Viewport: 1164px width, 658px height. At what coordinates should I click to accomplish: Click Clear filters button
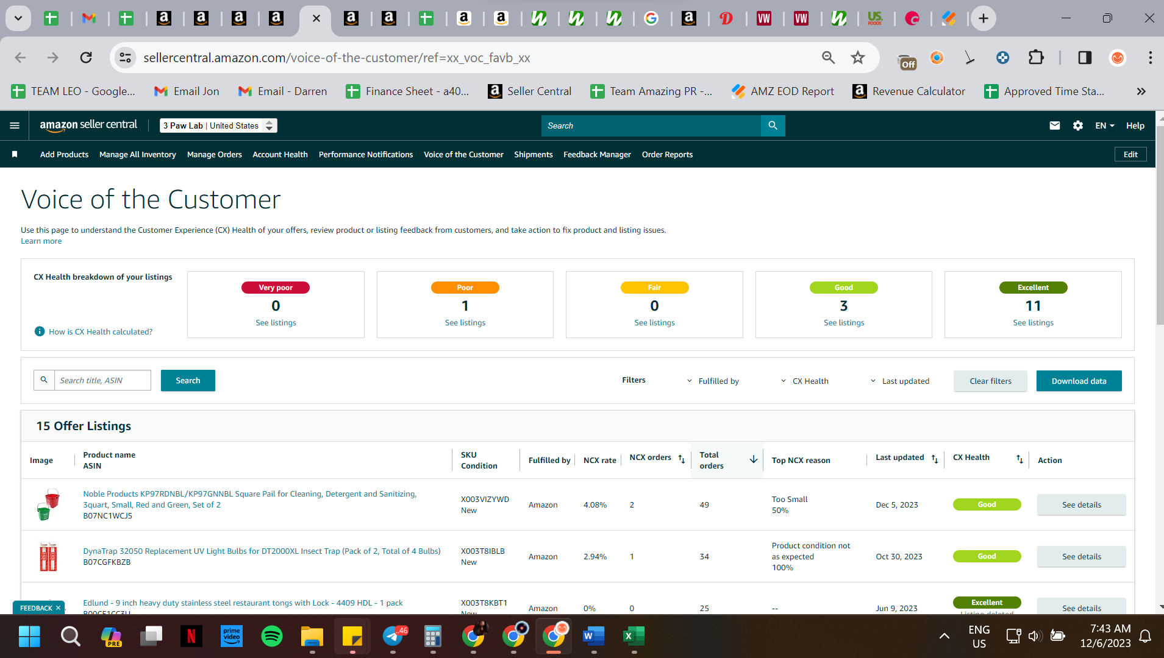[990, 381]
